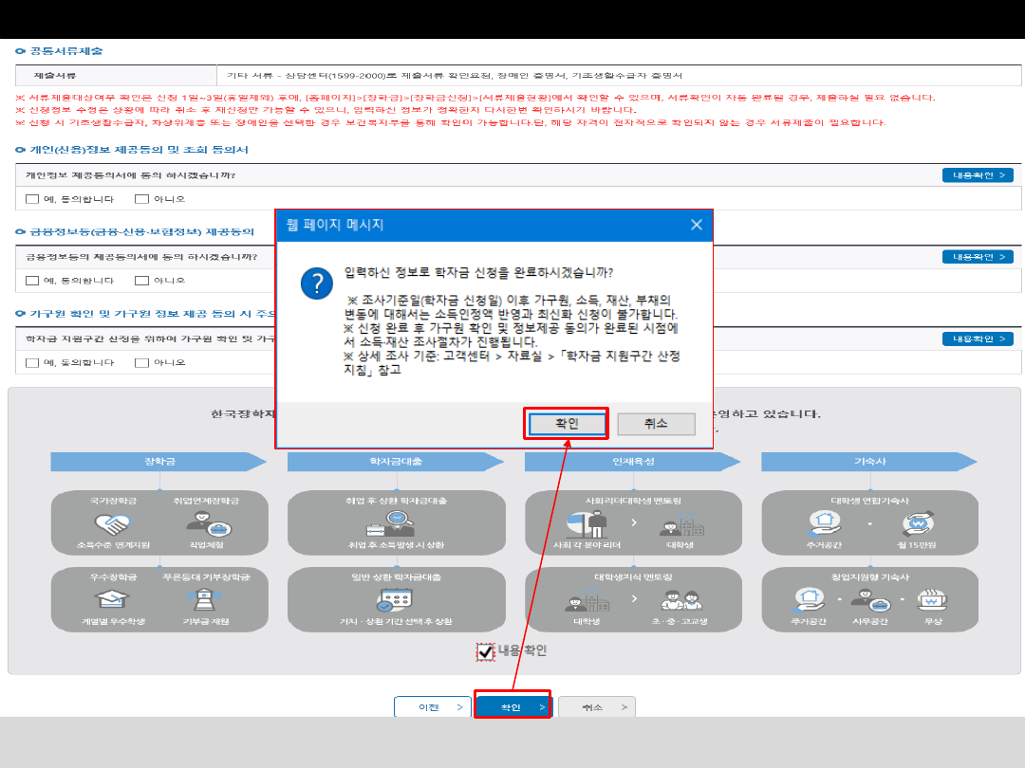
Task: Click the 국가장학금 handshake icon
Action: coord(113,523)
